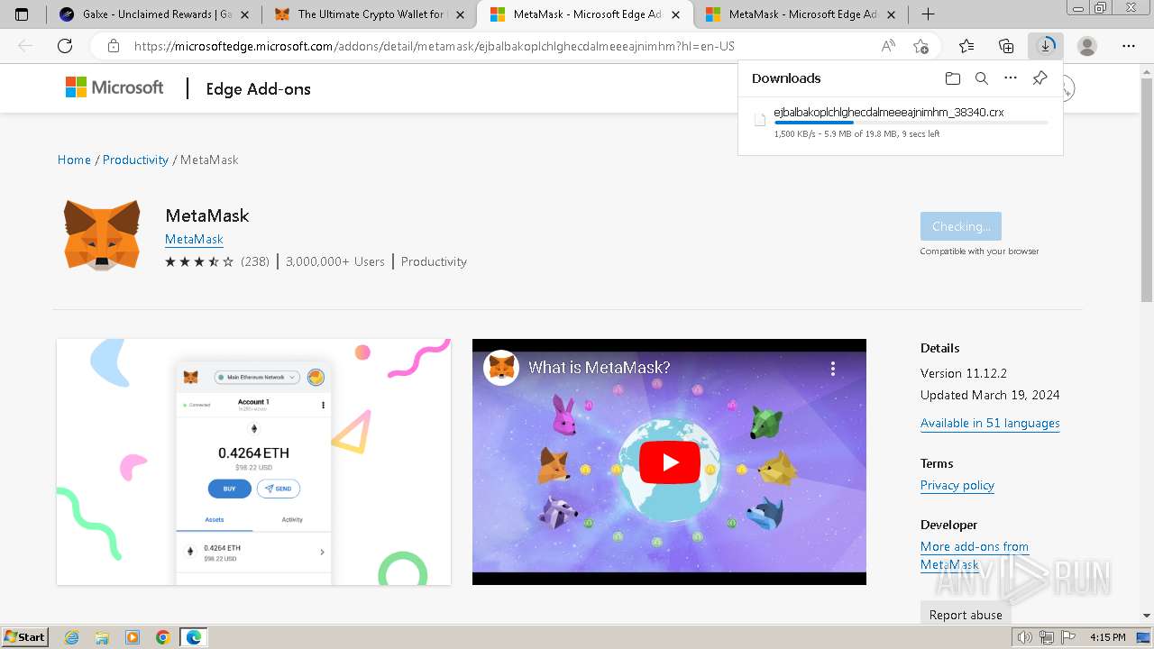1154x649 pixels.
Task: Open downloads folder icon in Downloads panel
Action: (953, 78)
